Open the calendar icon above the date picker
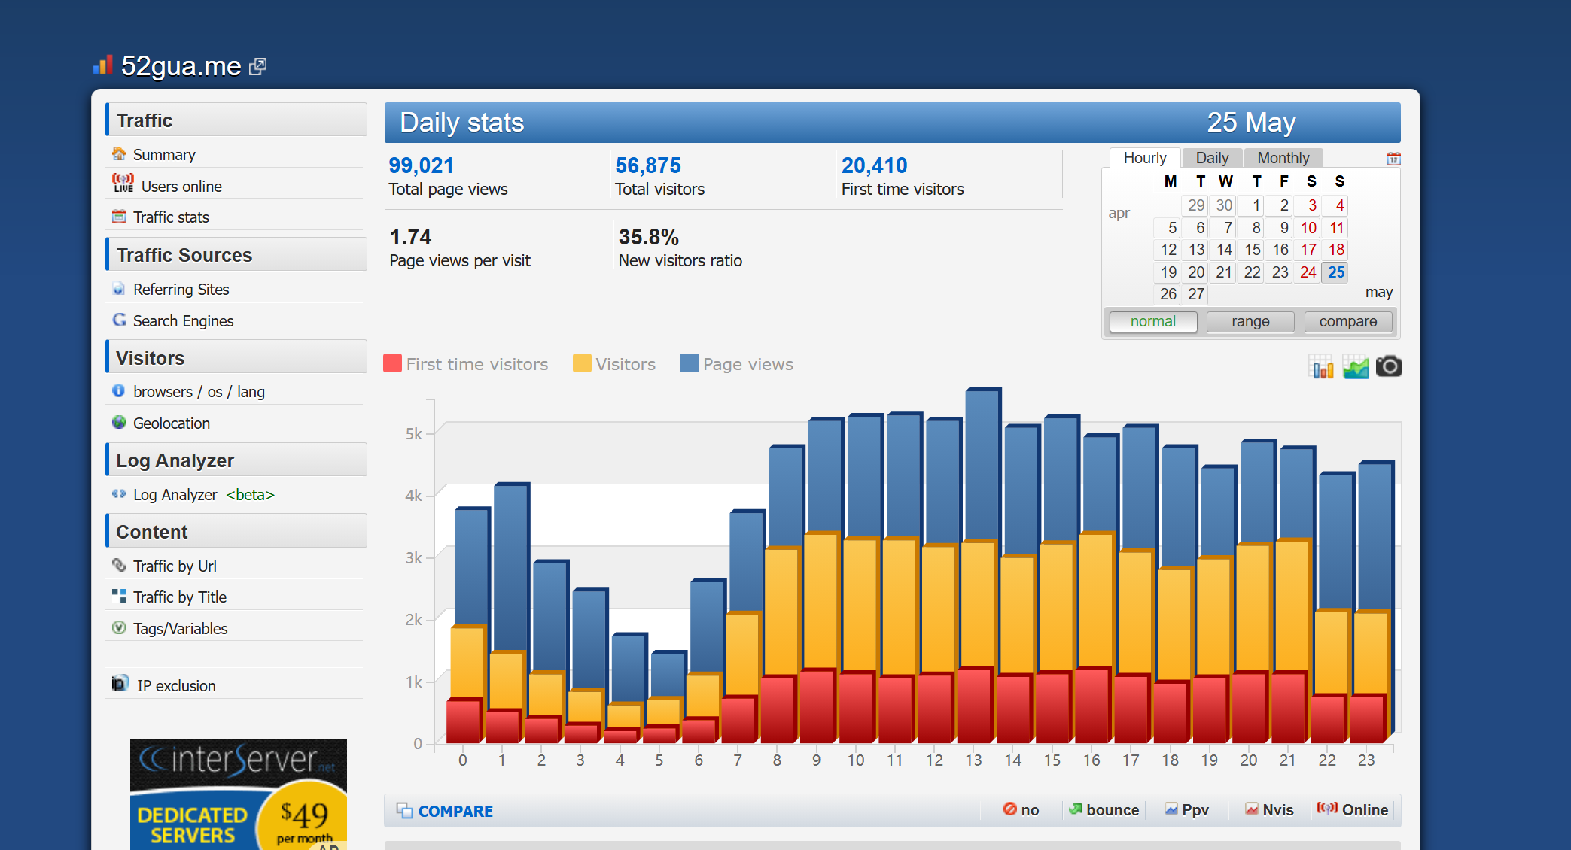The height and width of the screenshot is (850, 1571). pyautogui.click(x=1393, y=159)
